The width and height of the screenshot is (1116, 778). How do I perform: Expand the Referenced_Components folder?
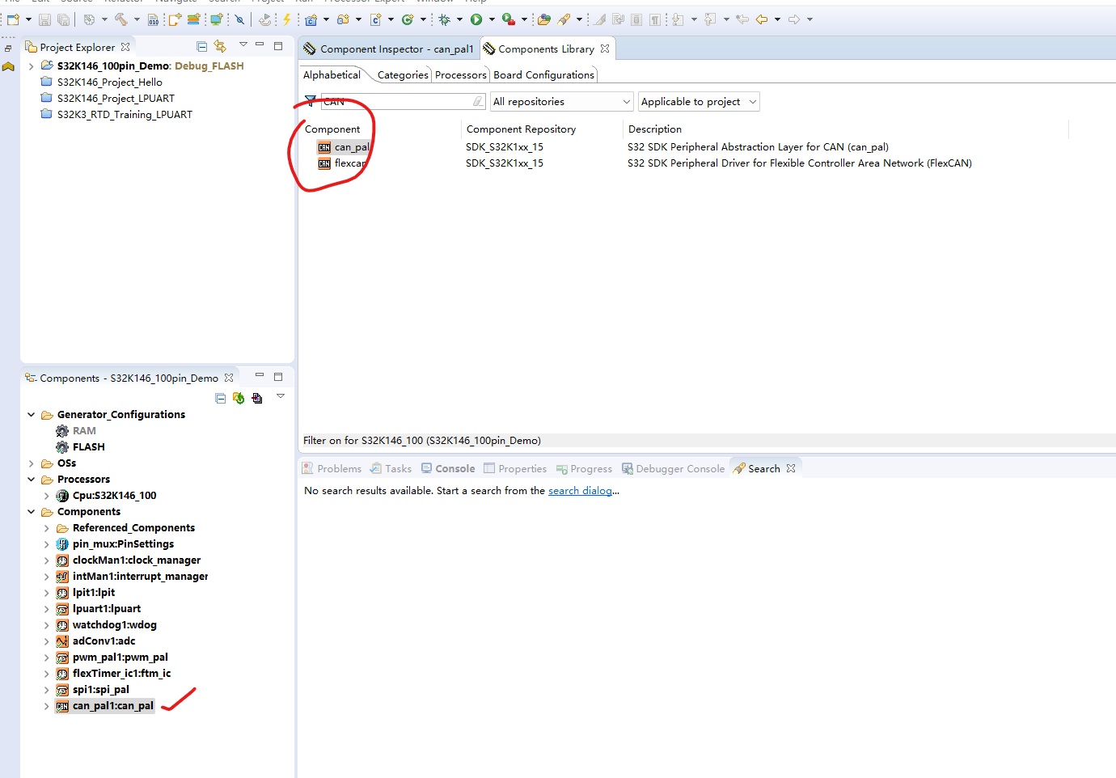47,527
